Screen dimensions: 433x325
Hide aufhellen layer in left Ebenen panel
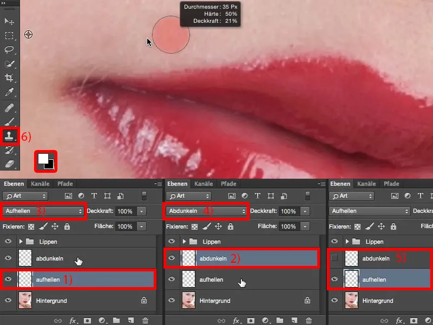click(x=8, y=279)
